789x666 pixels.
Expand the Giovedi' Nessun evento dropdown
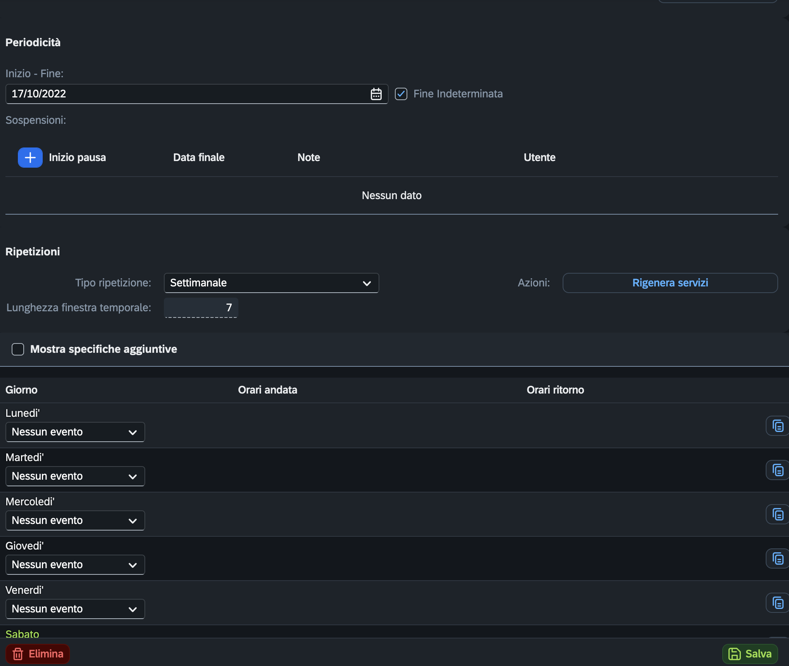tap(75, 565)
